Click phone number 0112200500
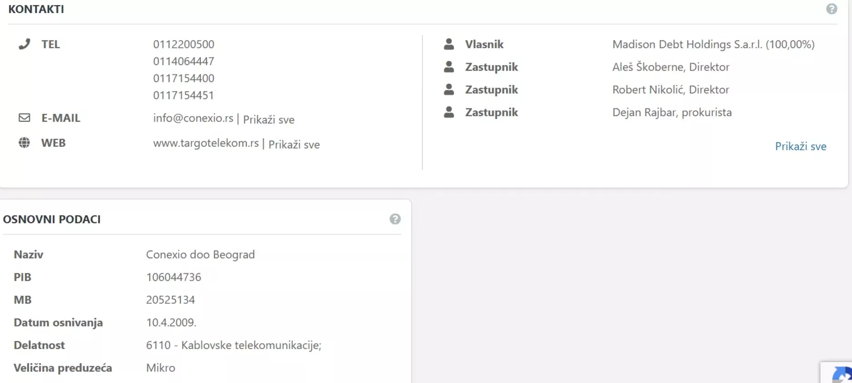This screenshot has height=383, width=852. 183,44
